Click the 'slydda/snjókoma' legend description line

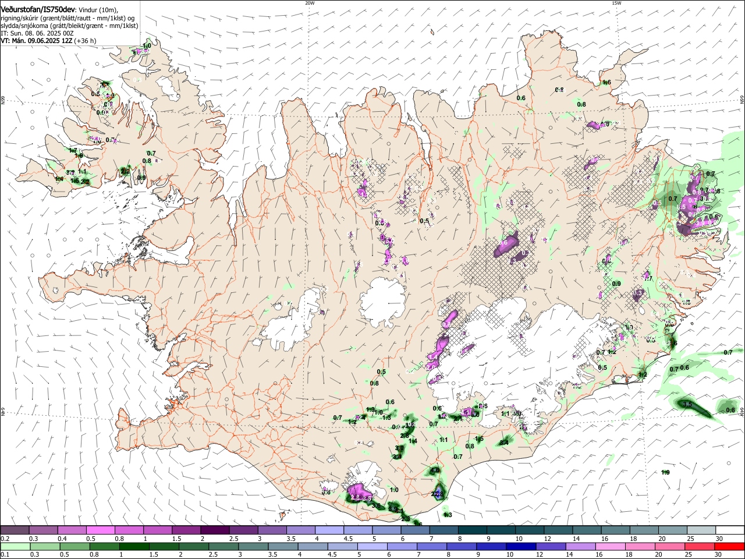coord(69,26)
